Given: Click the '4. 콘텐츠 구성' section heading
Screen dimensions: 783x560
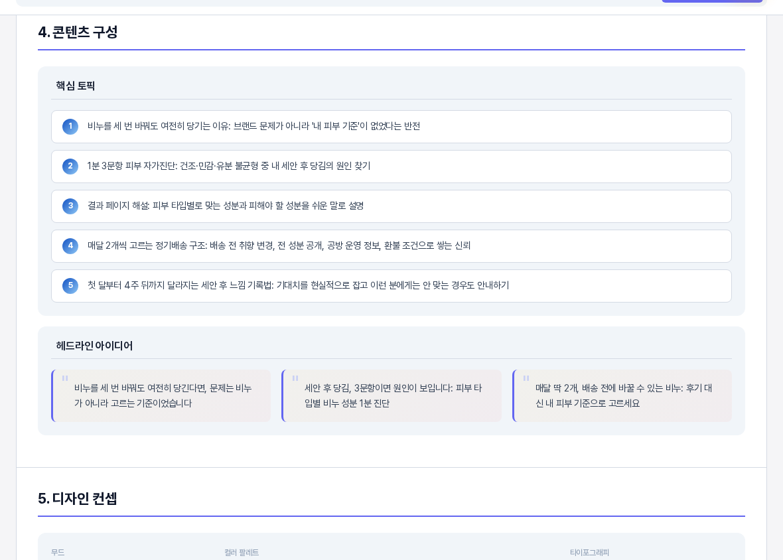Looking at the screenshot, I should 78,33.
